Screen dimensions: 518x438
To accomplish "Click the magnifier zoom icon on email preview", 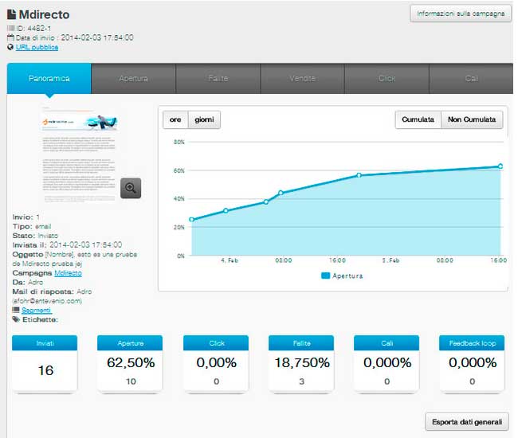I will click(x=131, y=188).
